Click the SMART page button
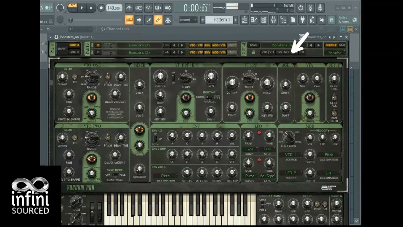Screen dimensions: 403x227 (62, 49)
